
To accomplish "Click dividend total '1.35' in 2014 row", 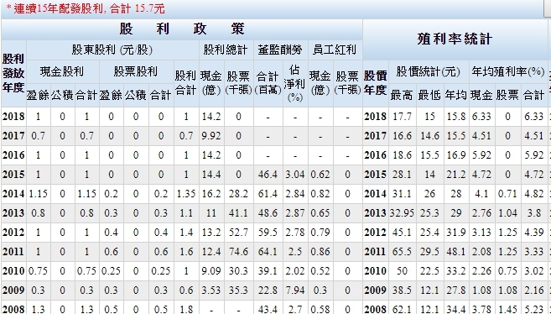I will click(x=186, y=194).
